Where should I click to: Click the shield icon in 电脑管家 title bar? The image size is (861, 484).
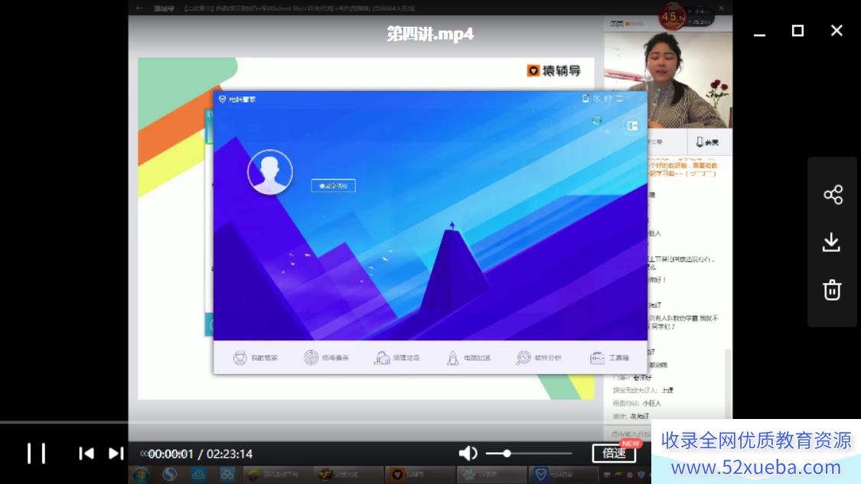pyautogui.click(x=597, y=99)
